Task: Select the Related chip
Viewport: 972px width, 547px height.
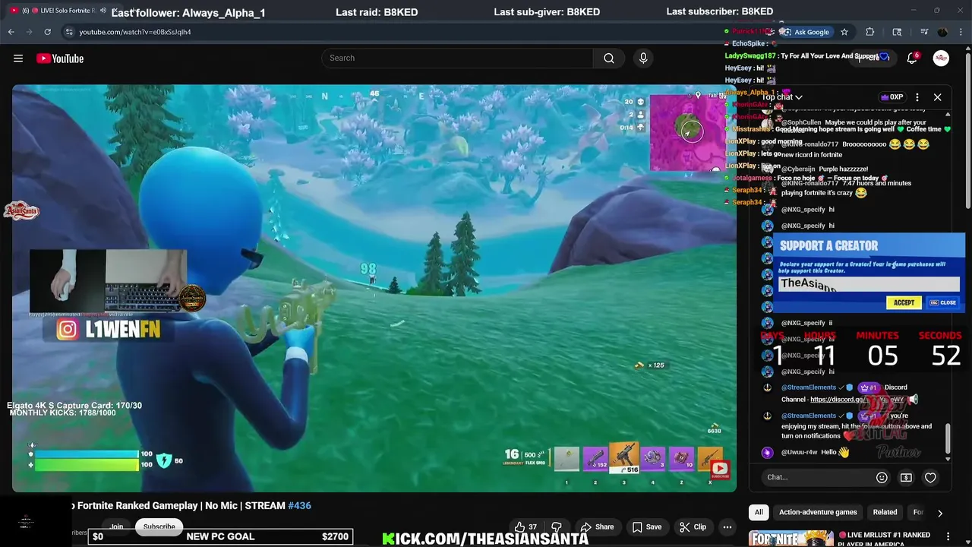Action: [x=885, y=512]
